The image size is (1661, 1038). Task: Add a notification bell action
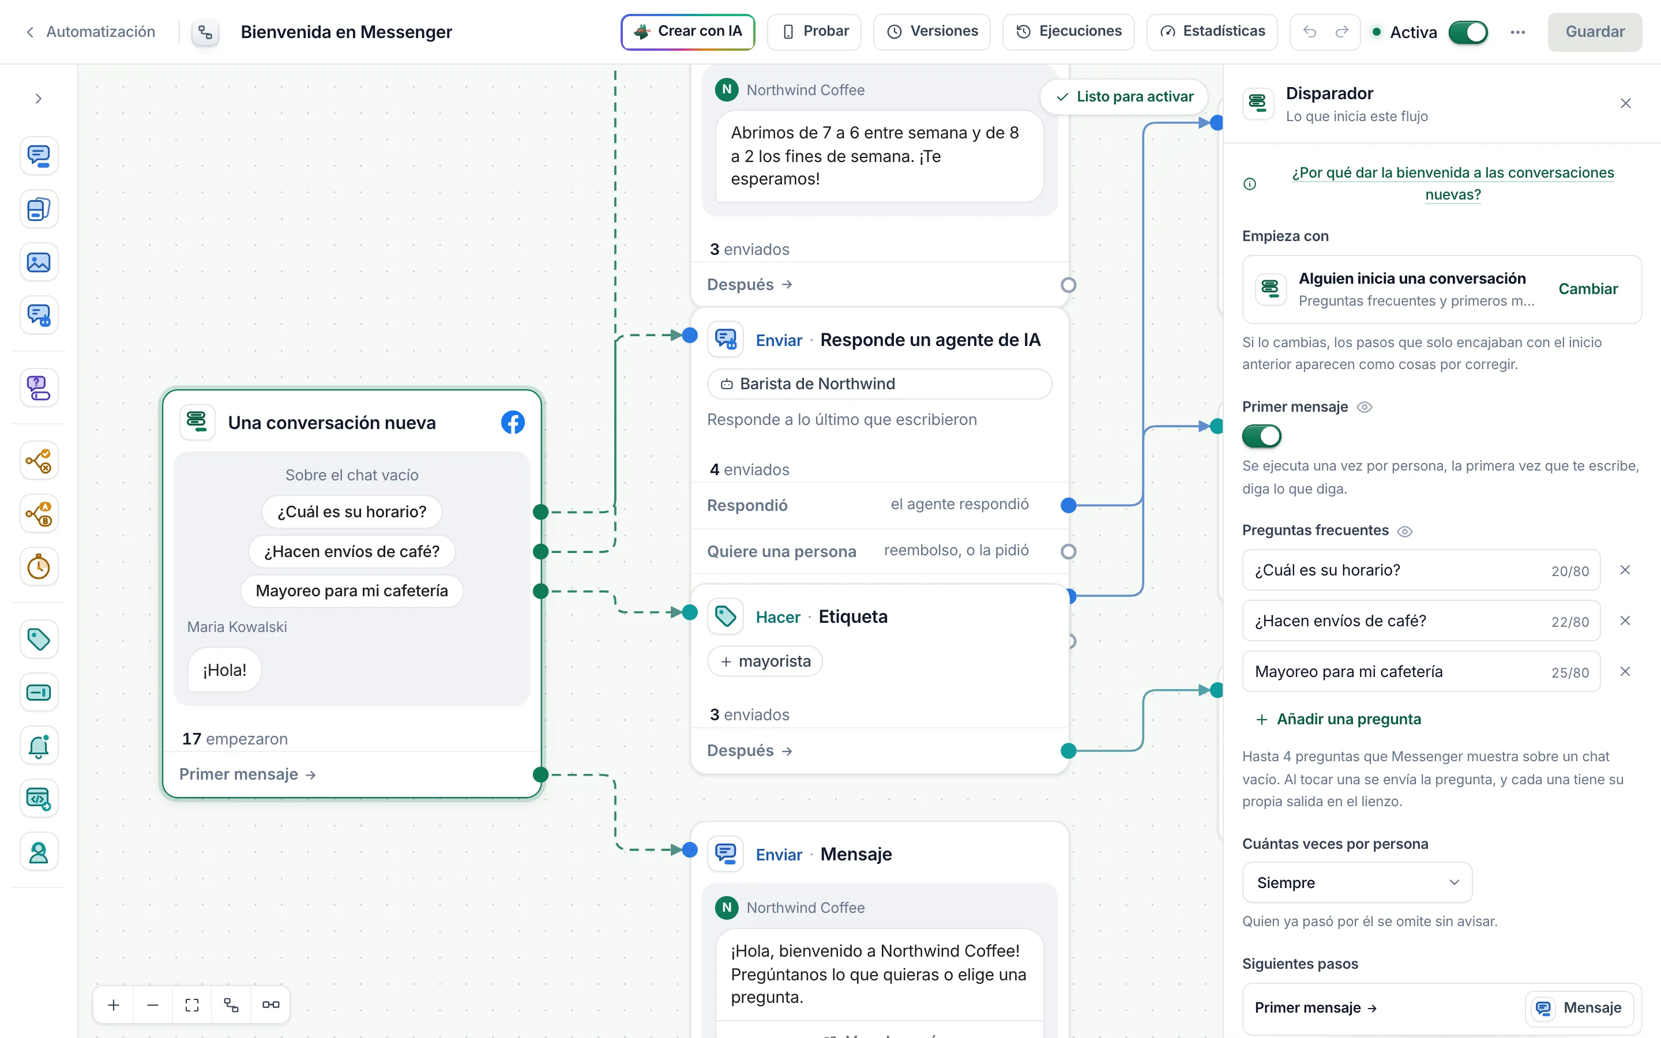(39, 746)
